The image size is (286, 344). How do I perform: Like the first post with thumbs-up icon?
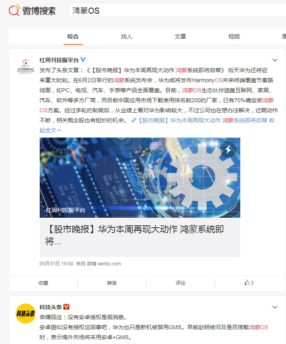coord(249,283)
